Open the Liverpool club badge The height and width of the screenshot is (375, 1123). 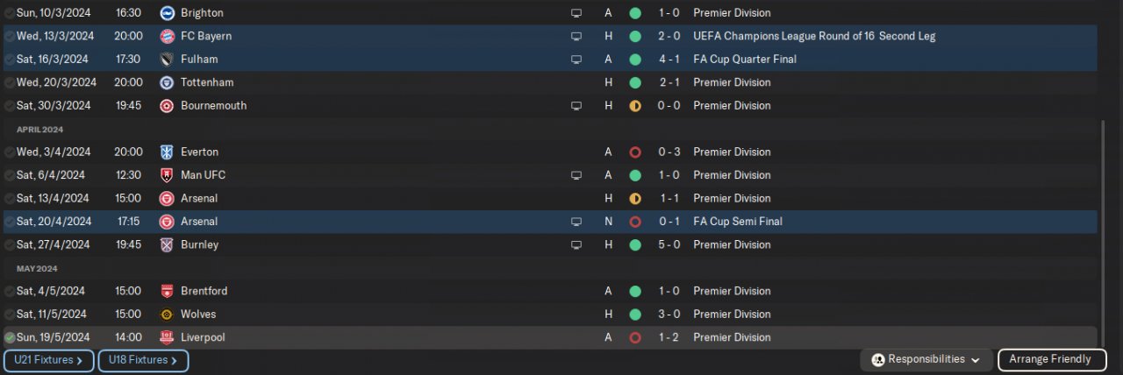[167, 337]
